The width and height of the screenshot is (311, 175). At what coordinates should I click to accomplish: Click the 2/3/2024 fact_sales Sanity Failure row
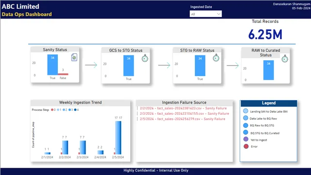(184, 113)
